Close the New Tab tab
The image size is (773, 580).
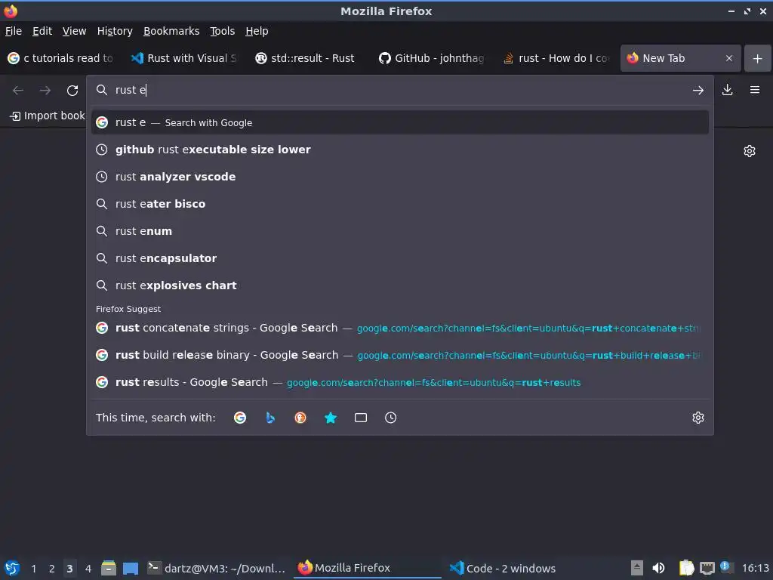[x=728, y=58]
